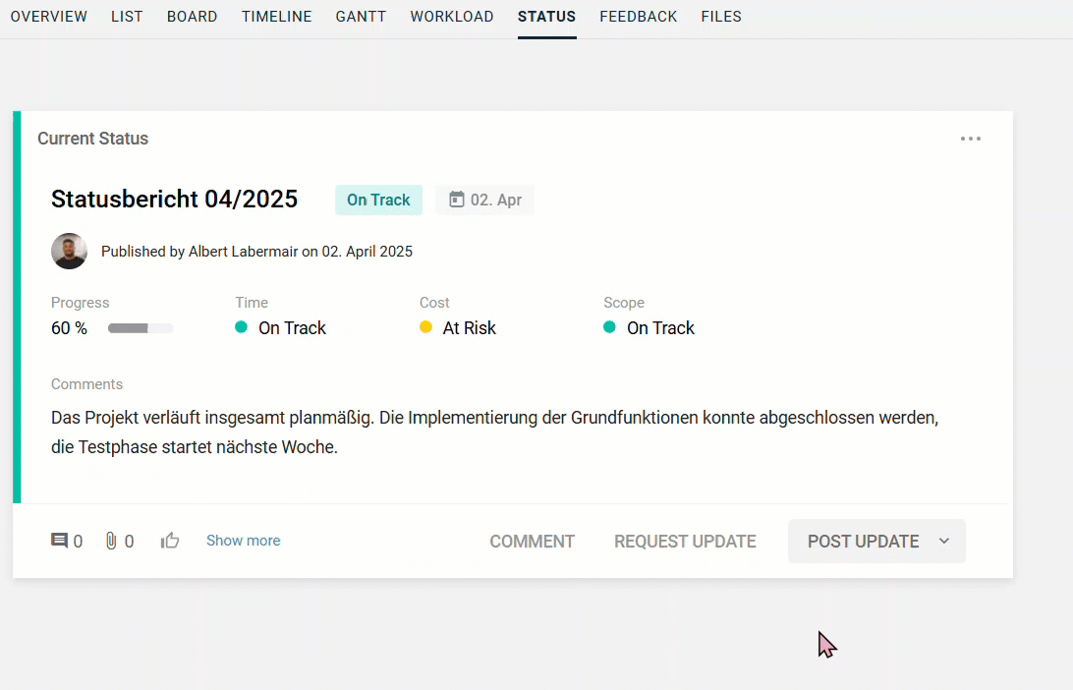
Task: Switch to the Gantt tab
Action: coord(361,17)
